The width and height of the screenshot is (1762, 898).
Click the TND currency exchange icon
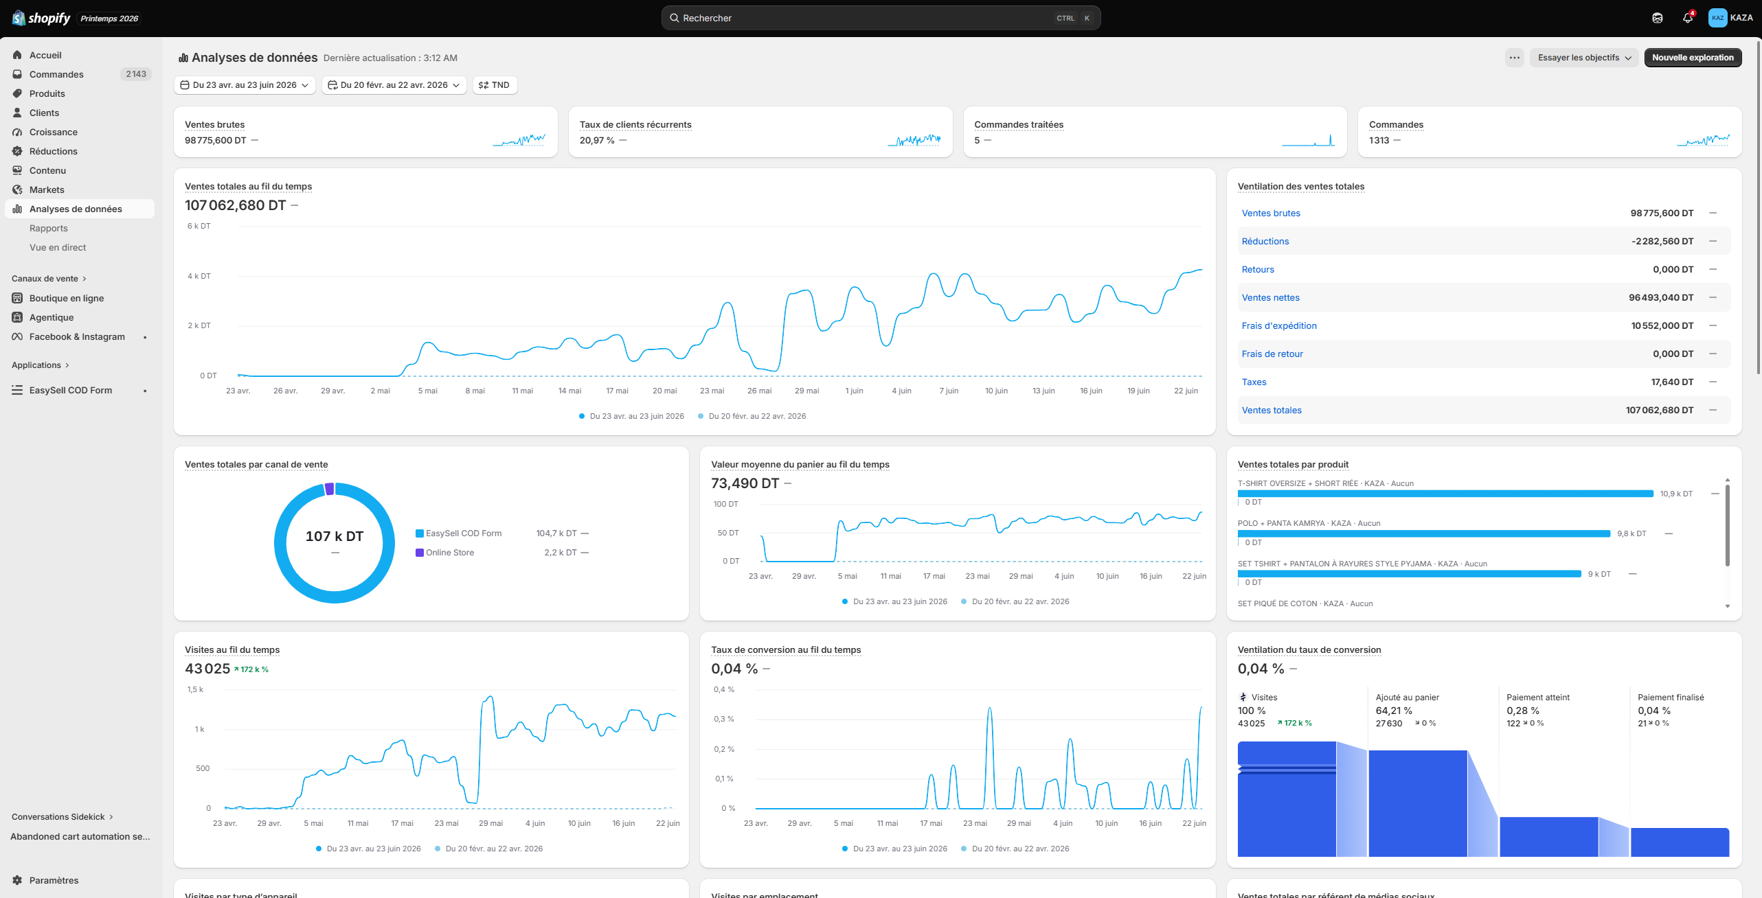(x=484, y=85)
